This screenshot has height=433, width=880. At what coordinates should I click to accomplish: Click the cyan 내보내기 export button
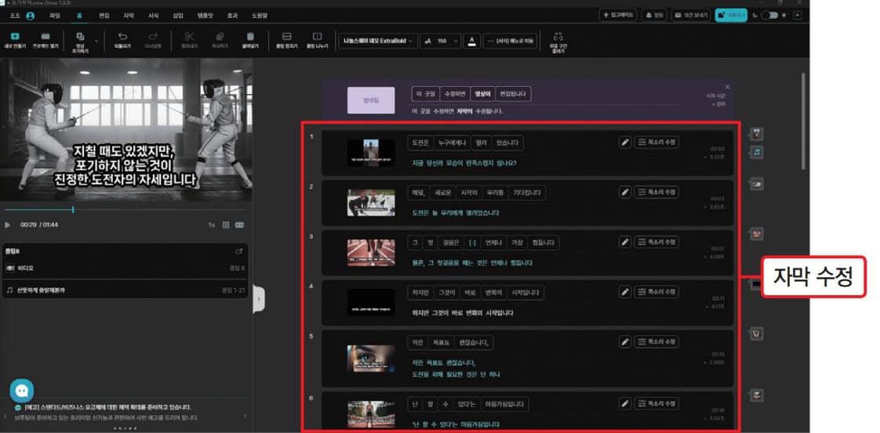[731, 15]
